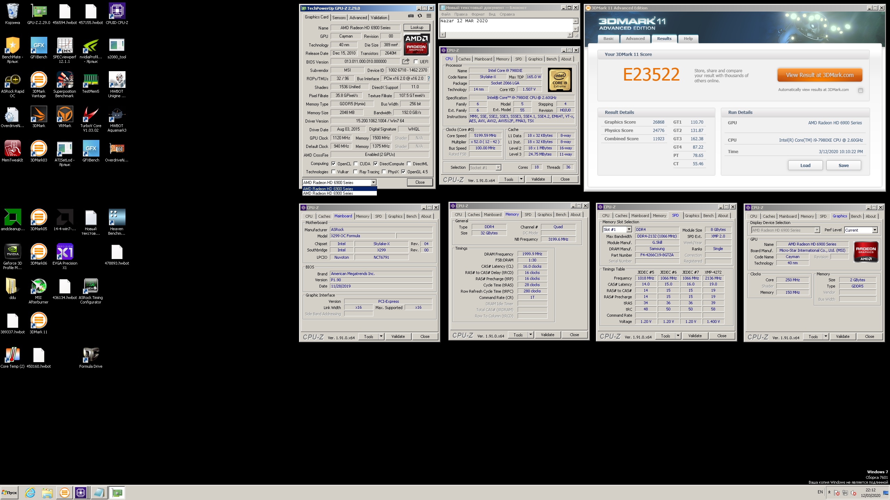Open the Формат menu in Notepad
The height and width of the screenshot is (500, 890).
click(x=478, y=14)
